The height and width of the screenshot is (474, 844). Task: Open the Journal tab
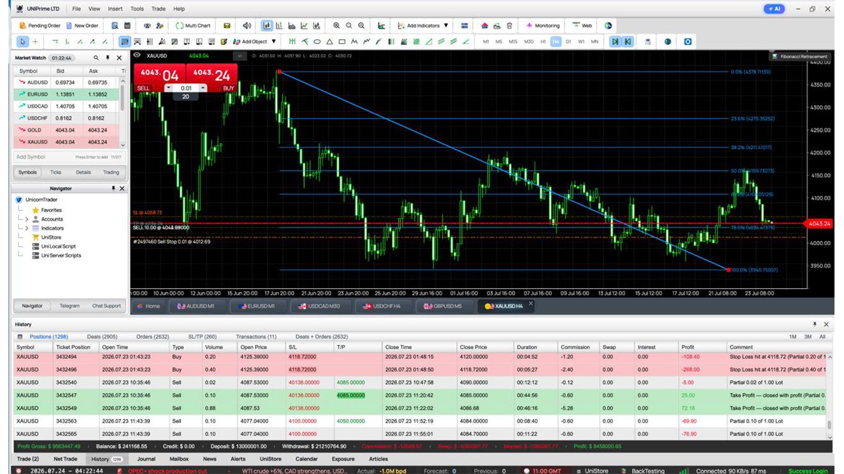(x=146, y=459)
